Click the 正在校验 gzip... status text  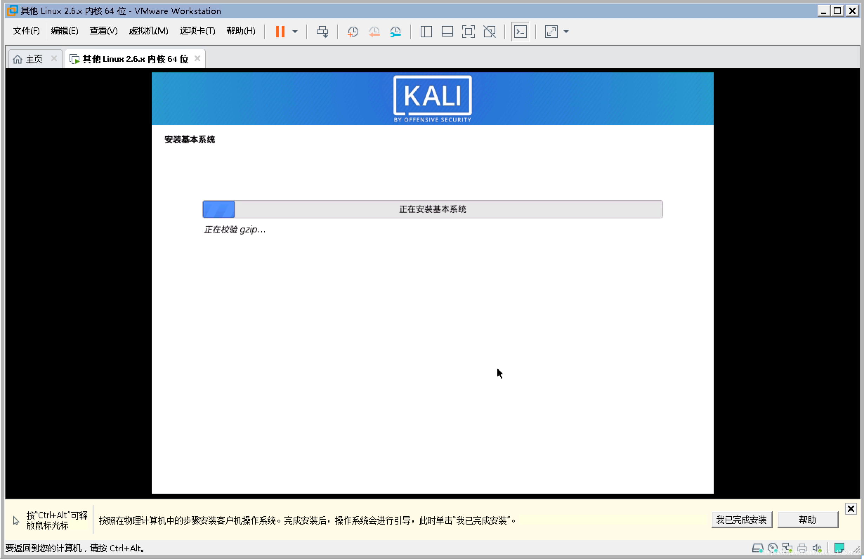click(x=235, y=229)
